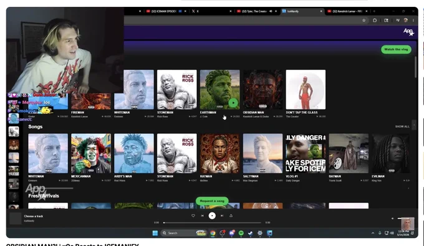The image size is (424, 246).
Task: Click the Watch the vlog button
Action: (x=396, y=49)
